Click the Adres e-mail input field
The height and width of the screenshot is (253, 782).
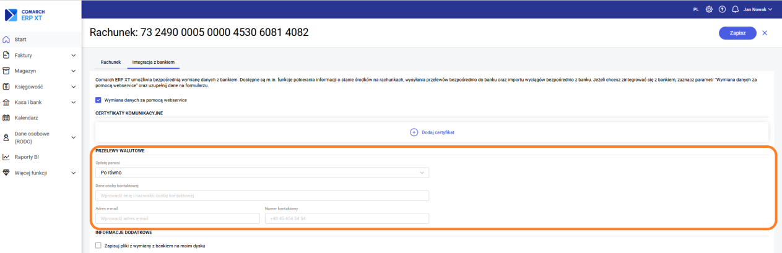tap(177, 218)
